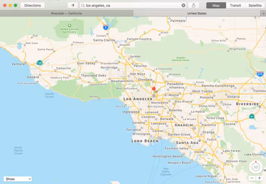This screenshot has width=266, height=184.
Task: Click the Route 126 highway shield
Action: coord(40,63)
